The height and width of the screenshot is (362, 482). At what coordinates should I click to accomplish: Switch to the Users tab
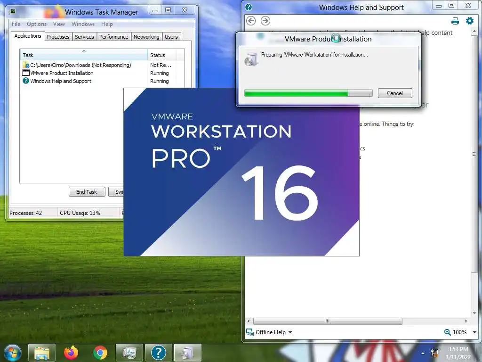click(171, 37)
